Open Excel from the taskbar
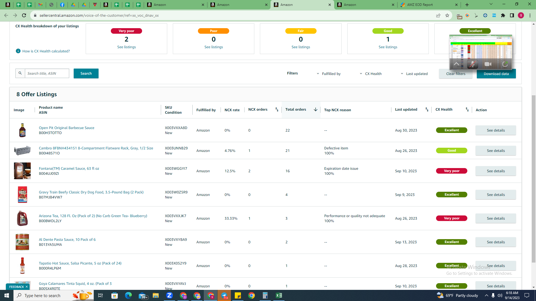This screenshot has height=301, width=536. (279, 295)
